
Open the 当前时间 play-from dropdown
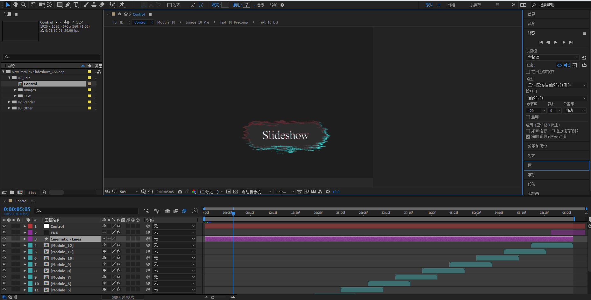point(557,98)
